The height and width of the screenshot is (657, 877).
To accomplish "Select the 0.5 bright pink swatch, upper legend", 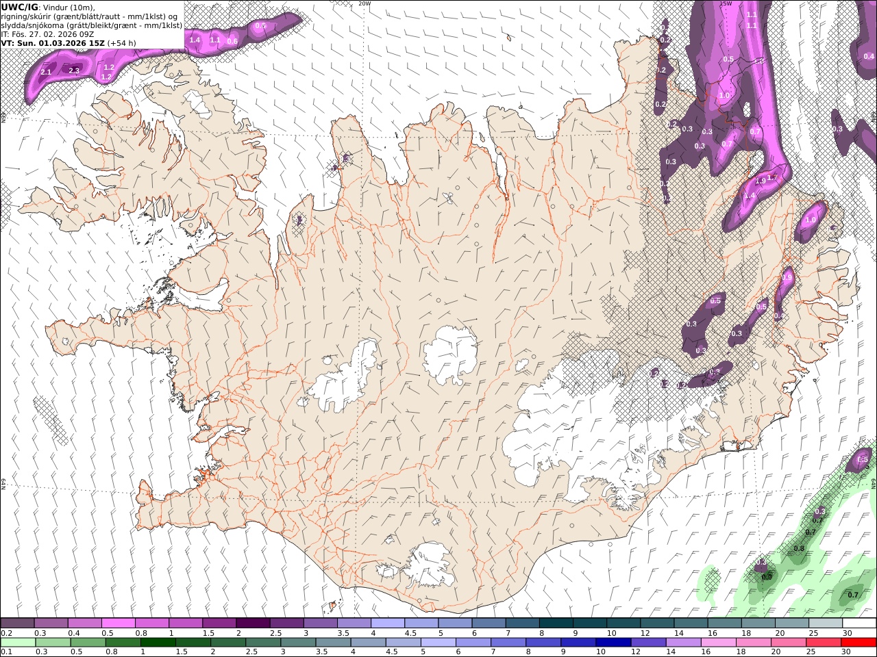I will pos(119,623).
